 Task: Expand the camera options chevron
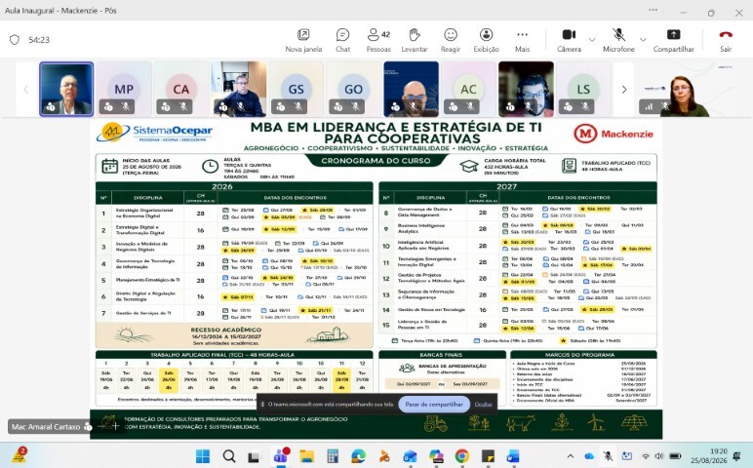tap(592, 40)
